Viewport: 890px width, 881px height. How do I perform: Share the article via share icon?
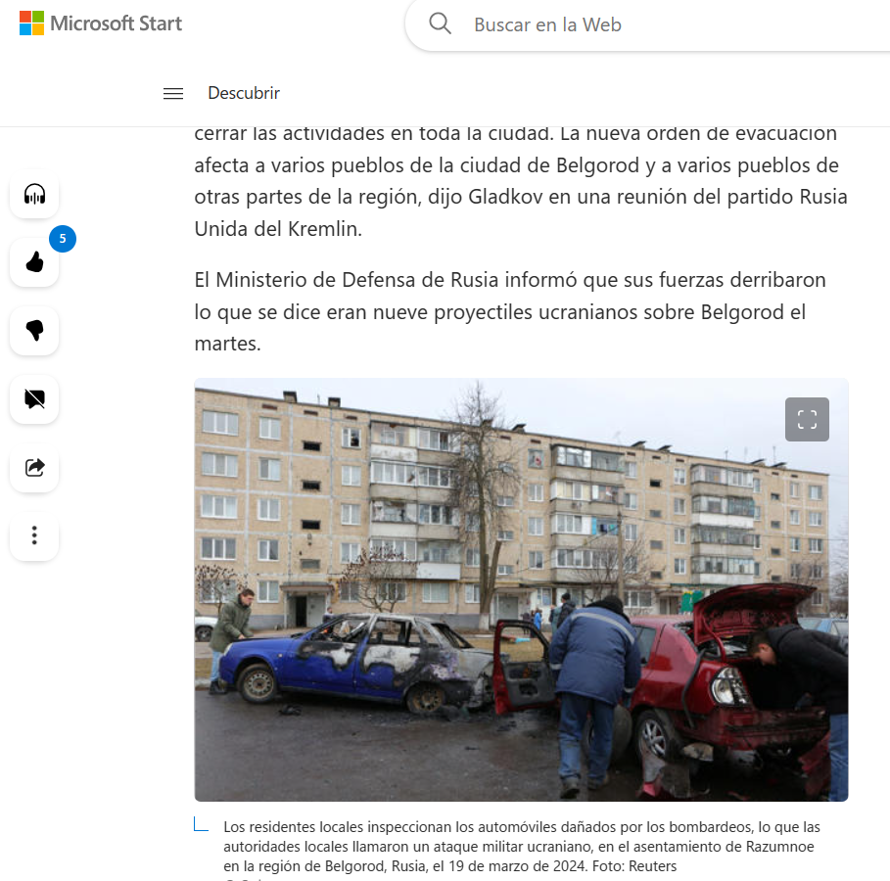[34, 467]
